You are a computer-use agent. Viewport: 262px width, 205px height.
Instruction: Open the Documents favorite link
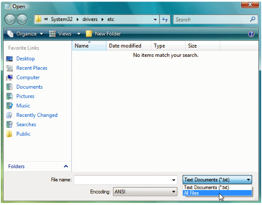29,87
